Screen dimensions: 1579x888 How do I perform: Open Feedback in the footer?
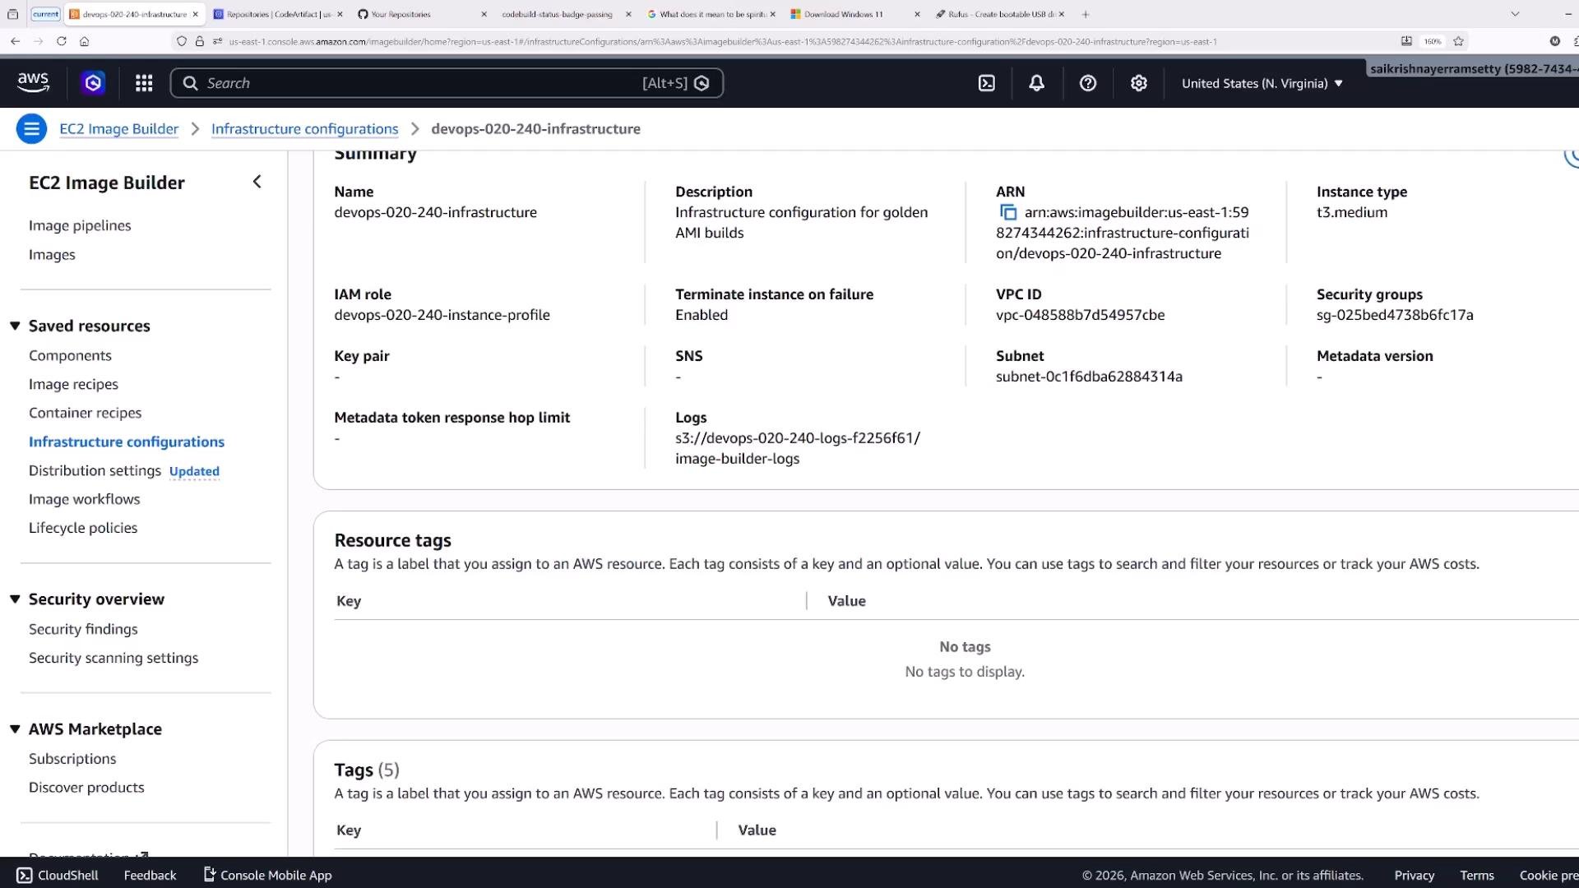click(x=150, y=875)
